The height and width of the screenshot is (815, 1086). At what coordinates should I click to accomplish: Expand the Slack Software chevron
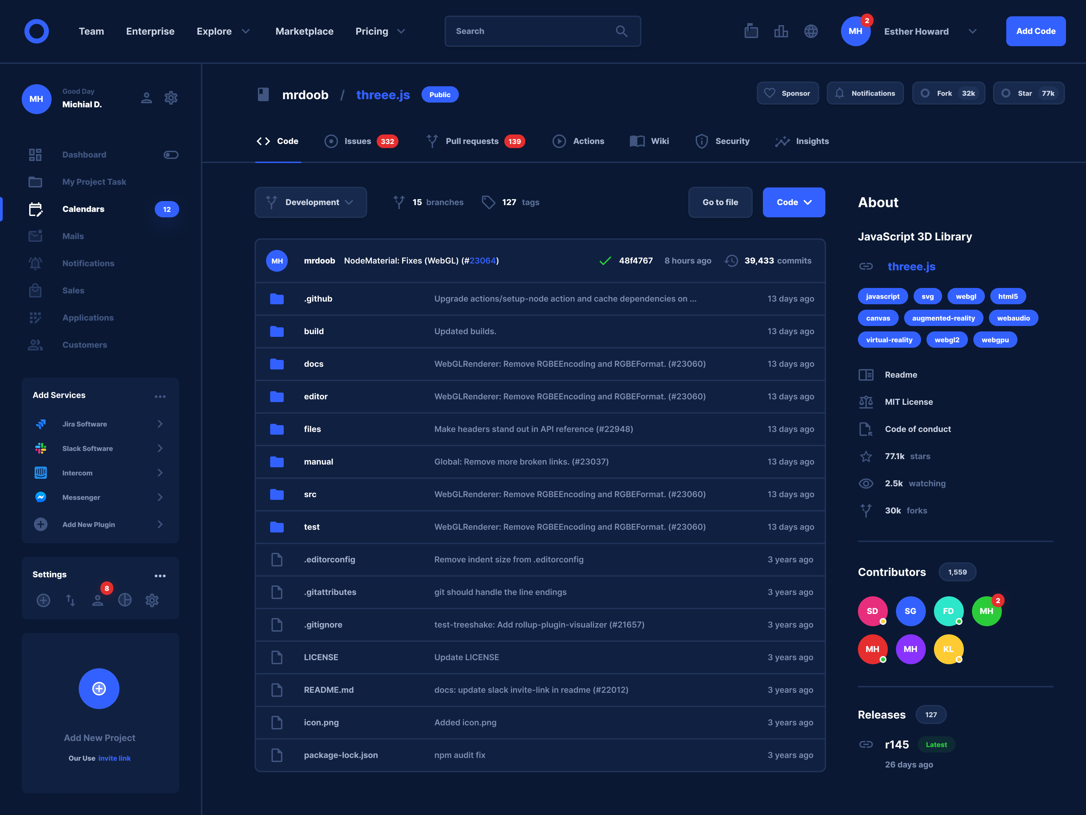[x=160, y=448]
